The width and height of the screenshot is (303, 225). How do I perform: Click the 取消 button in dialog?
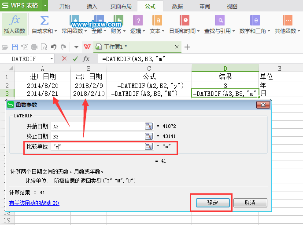(x=250, y=203)
